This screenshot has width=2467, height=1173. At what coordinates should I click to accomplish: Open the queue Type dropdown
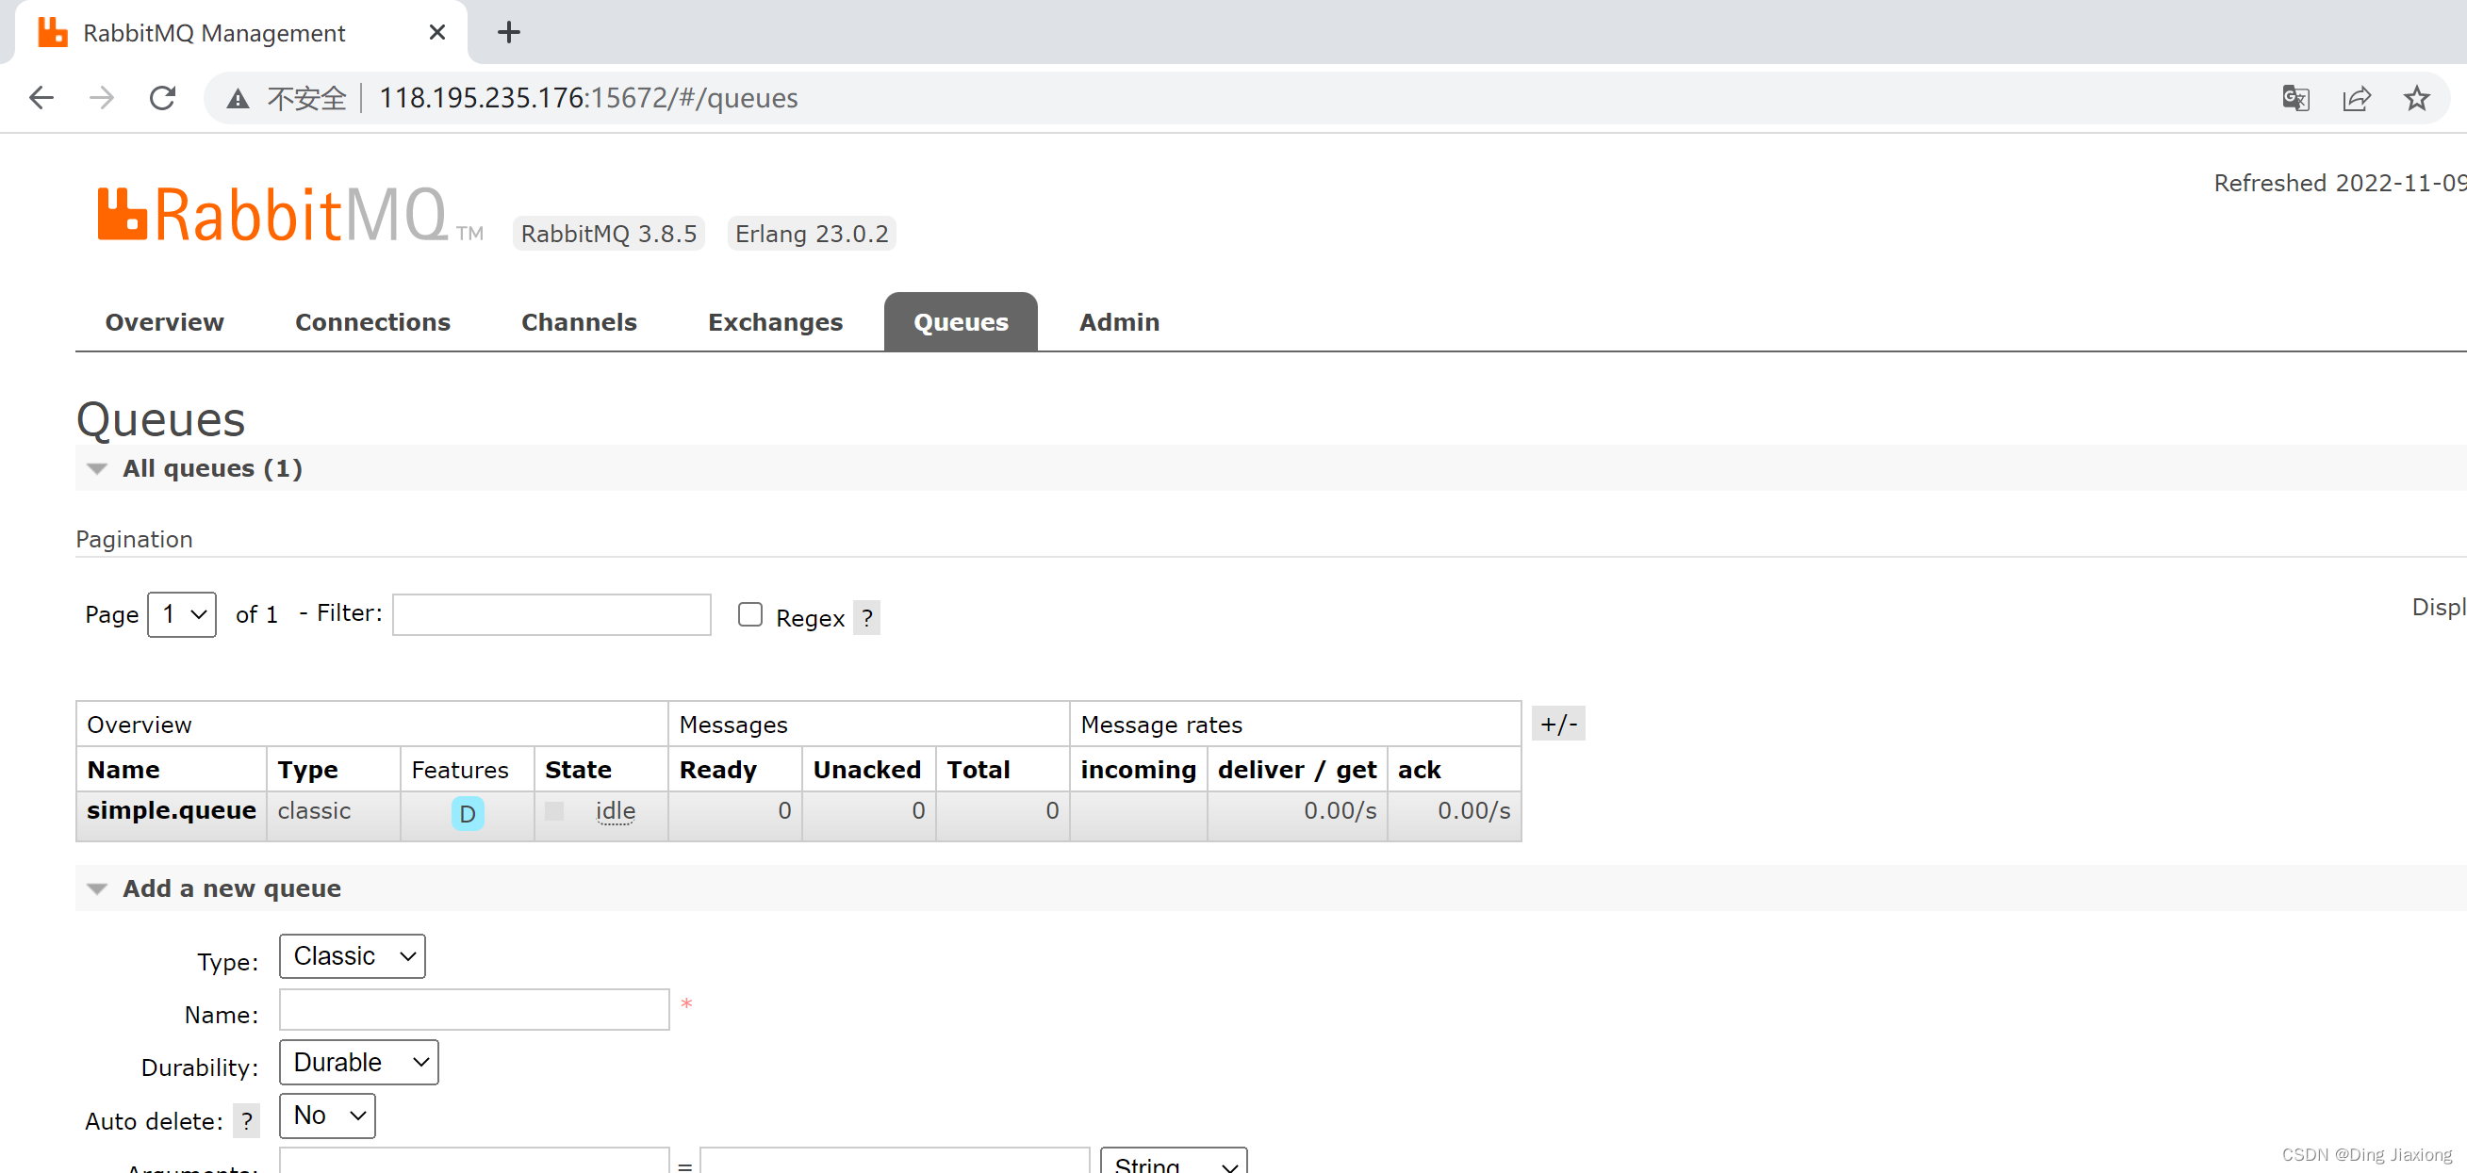353,955
